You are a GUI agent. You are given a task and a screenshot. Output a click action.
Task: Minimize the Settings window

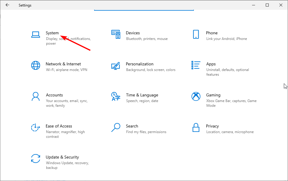pyautogui.click(x=254, y=5)
